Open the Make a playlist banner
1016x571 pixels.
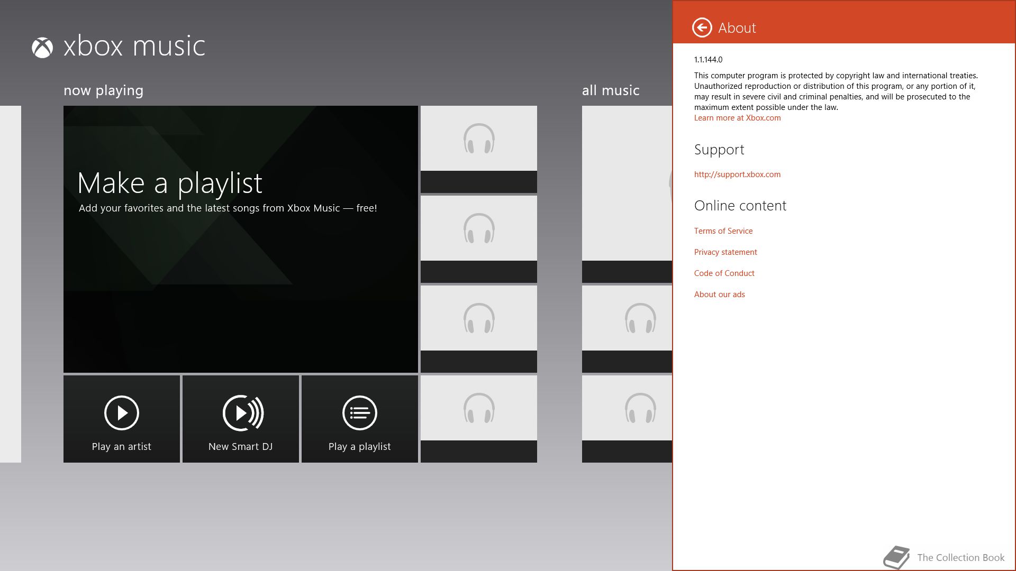(x=241, y=239)
